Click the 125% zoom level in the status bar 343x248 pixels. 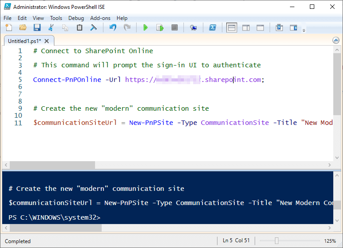pyautogui.click(x=330, y=241)
